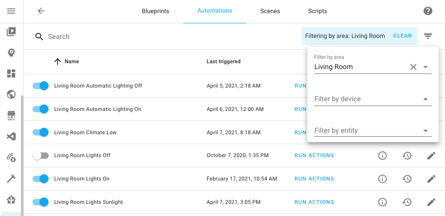
Task: Click the filter list icon
Action: [x=427, y=36]
